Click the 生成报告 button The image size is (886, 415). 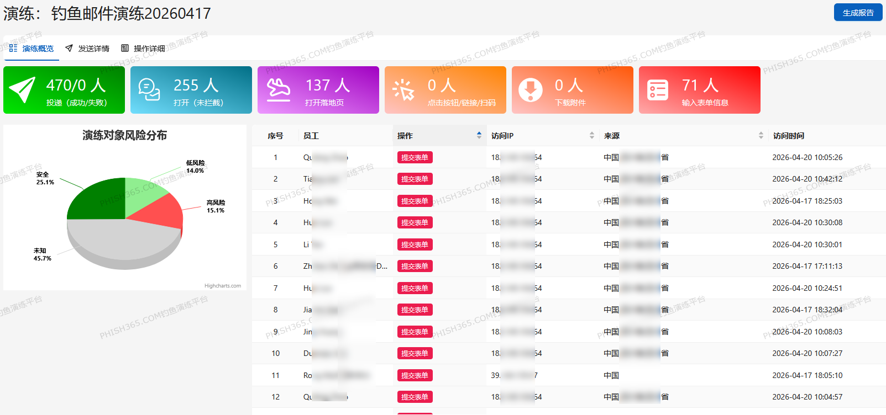858,13
